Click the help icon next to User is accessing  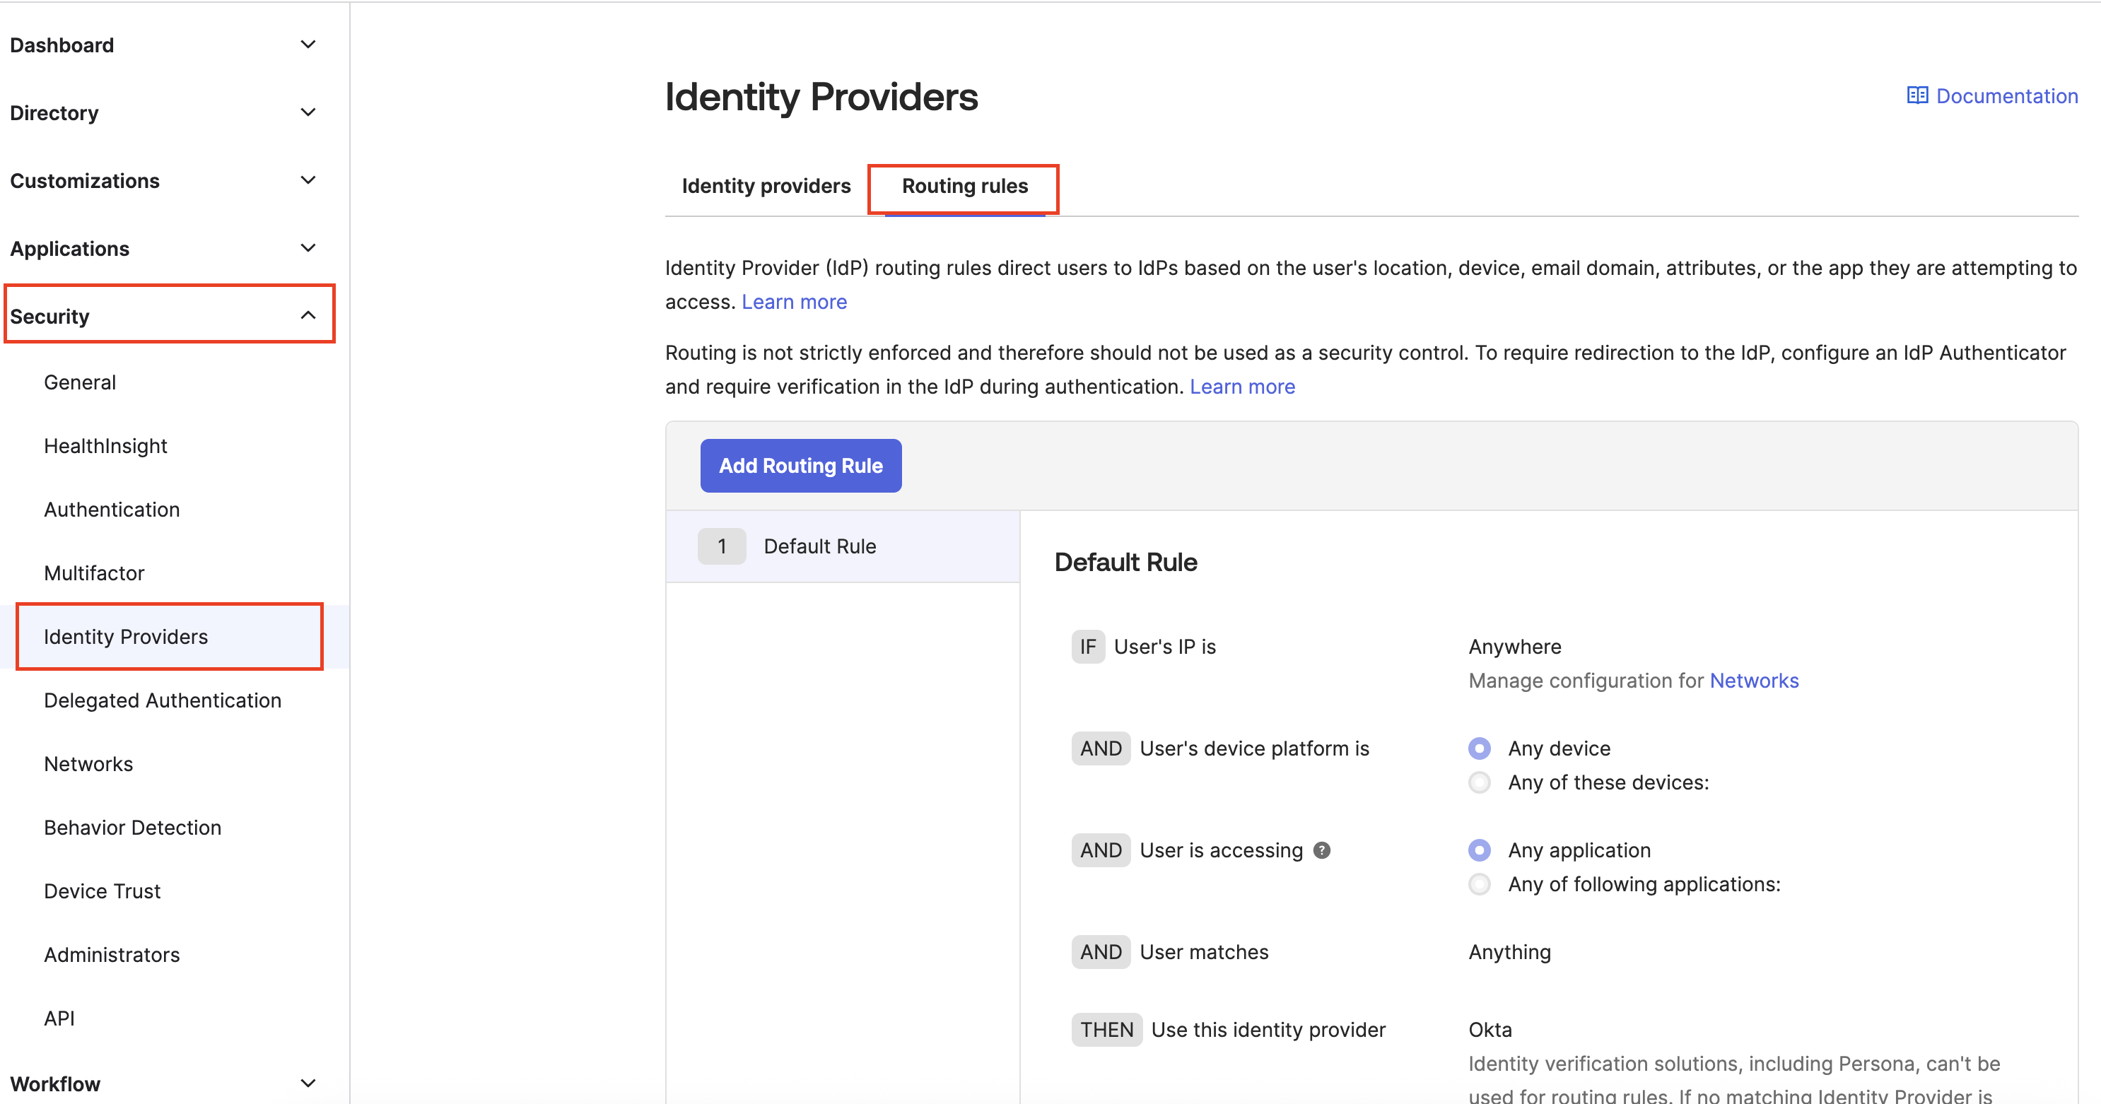pos(1322,850)
